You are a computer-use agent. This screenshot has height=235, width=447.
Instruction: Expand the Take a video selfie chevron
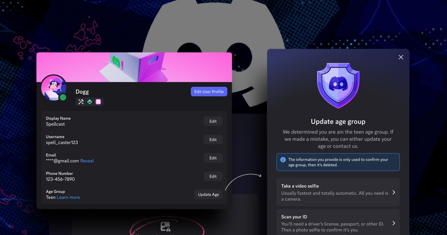394,193
